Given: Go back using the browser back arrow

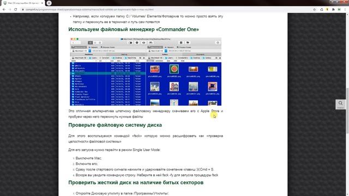Looking at the screenshot, I should [4, 10].
